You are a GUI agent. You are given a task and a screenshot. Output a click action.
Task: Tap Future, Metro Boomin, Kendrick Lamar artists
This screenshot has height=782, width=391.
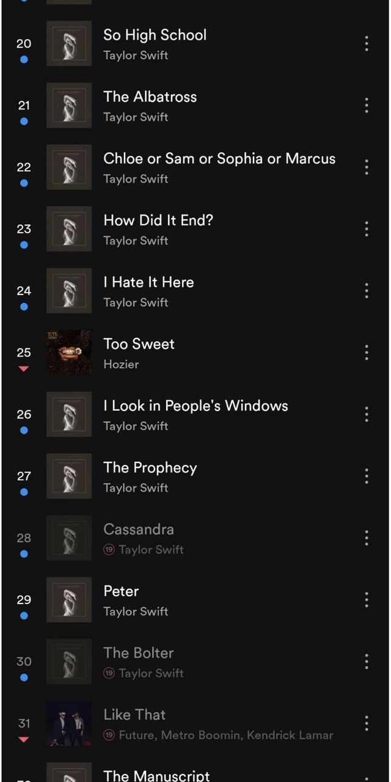coord(226,735)
